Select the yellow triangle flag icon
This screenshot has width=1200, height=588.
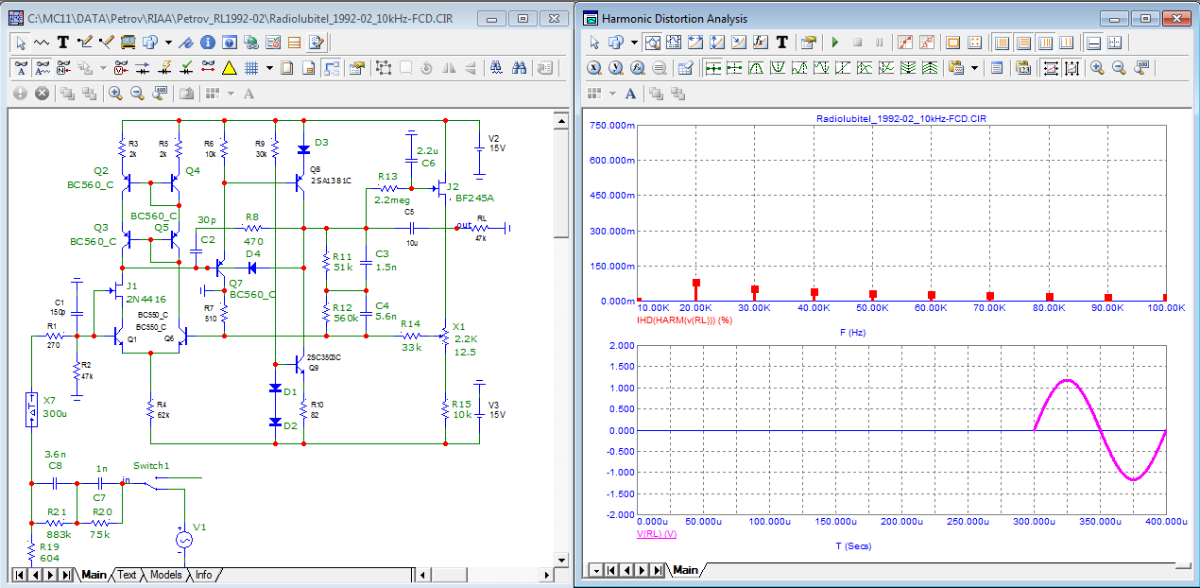click(x=229, y=68)
